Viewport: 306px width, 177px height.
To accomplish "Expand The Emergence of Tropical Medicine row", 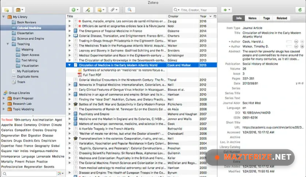I will coord(70,31).
